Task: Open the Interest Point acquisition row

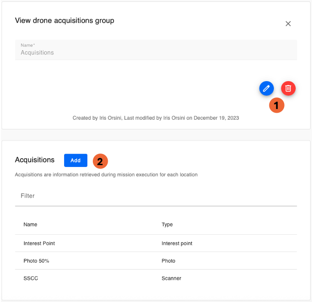Action: 39,243
